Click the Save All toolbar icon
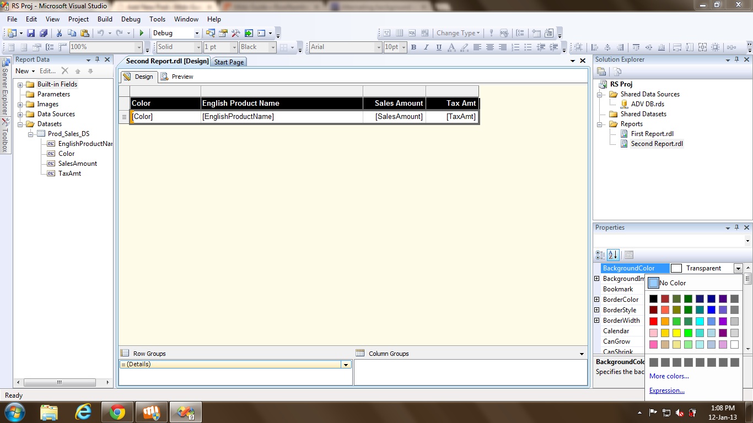753x423 pixels. tap(43, 33)
